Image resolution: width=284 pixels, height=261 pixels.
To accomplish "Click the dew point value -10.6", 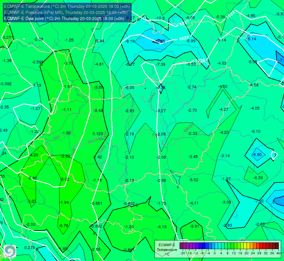I will pos(160,18).
